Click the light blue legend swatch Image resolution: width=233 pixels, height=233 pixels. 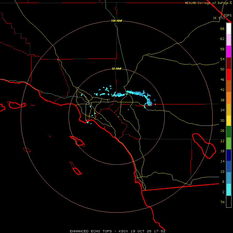click(x=229, y=178)
